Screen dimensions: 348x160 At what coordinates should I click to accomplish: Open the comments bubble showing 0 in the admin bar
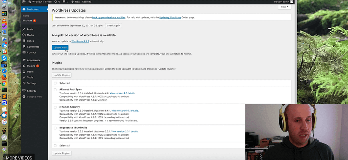(x=66, y=2)
